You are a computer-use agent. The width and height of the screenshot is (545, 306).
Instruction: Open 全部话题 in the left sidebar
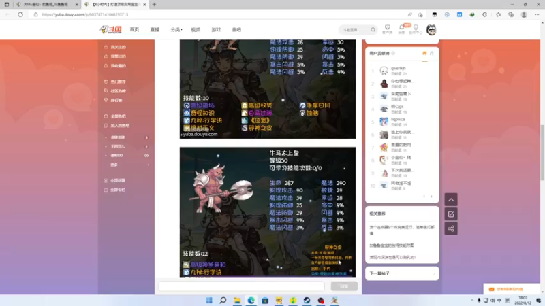[x=118, y=181]
